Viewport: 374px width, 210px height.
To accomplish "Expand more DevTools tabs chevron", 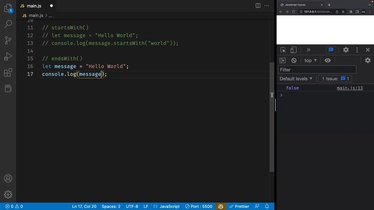I will click(309, 50).
